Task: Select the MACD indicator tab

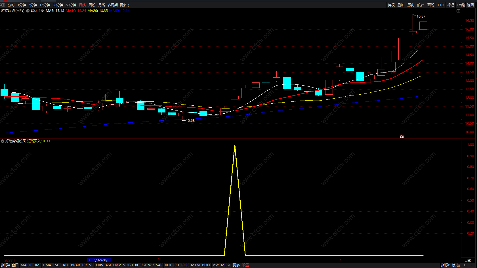Action: click(x=26, y=265)
